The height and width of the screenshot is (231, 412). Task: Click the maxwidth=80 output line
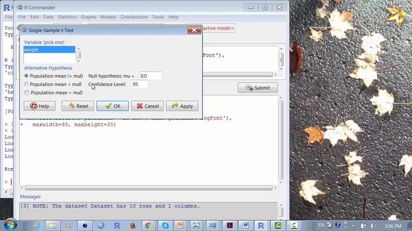[74, 124]
